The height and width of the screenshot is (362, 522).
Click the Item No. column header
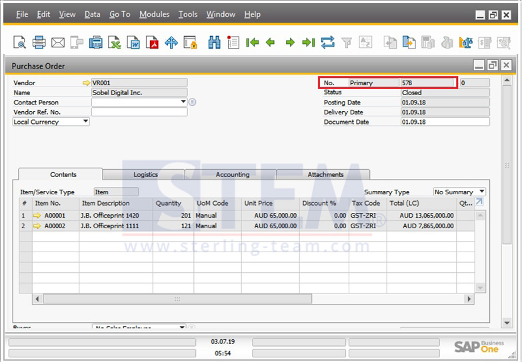tap(55, 203)
